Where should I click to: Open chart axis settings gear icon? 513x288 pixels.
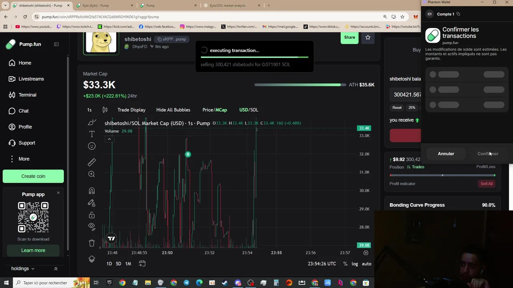pos(366,253)
